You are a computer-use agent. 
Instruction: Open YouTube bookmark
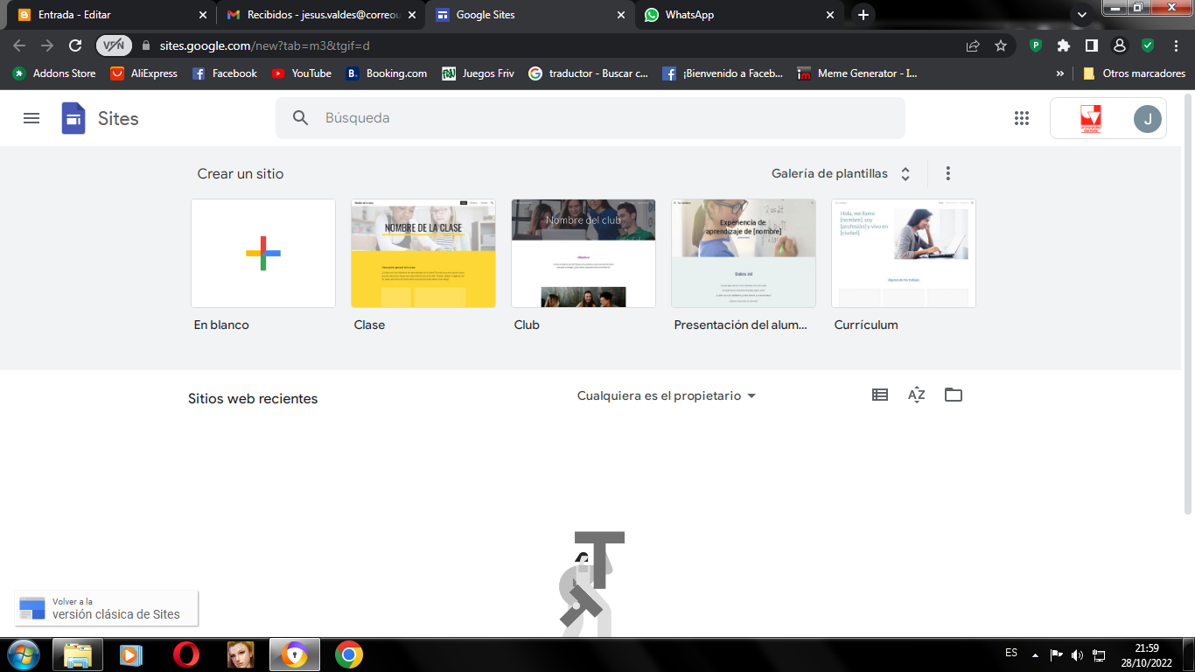(302, 73)
